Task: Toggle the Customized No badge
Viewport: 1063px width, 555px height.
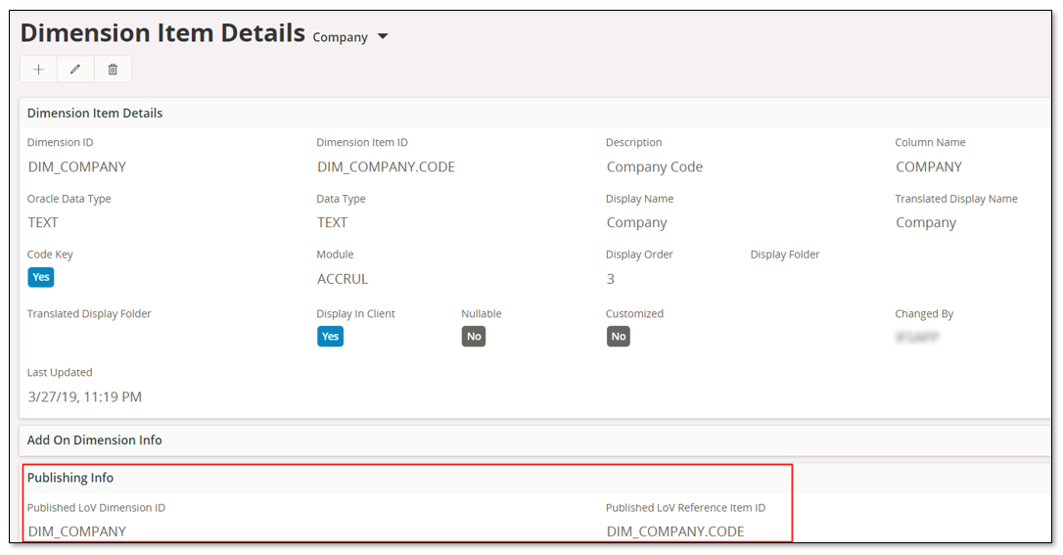Action: [618, 337]
